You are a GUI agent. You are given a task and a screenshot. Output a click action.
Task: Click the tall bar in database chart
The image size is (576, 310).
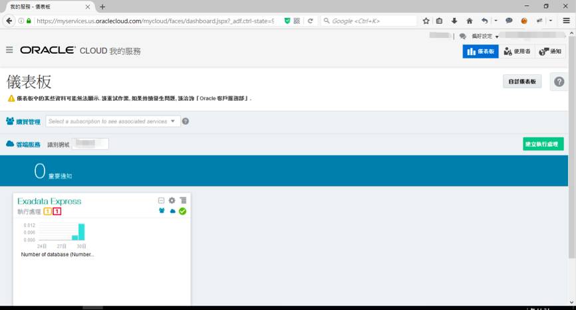tap(82, 232)
